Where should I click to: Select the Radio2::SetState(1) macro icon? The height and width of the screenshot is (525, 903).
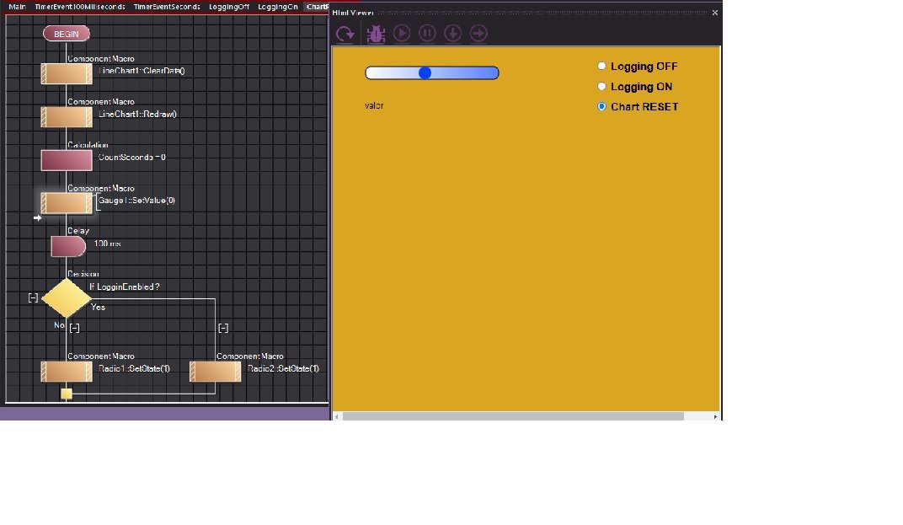coord(216,372)
